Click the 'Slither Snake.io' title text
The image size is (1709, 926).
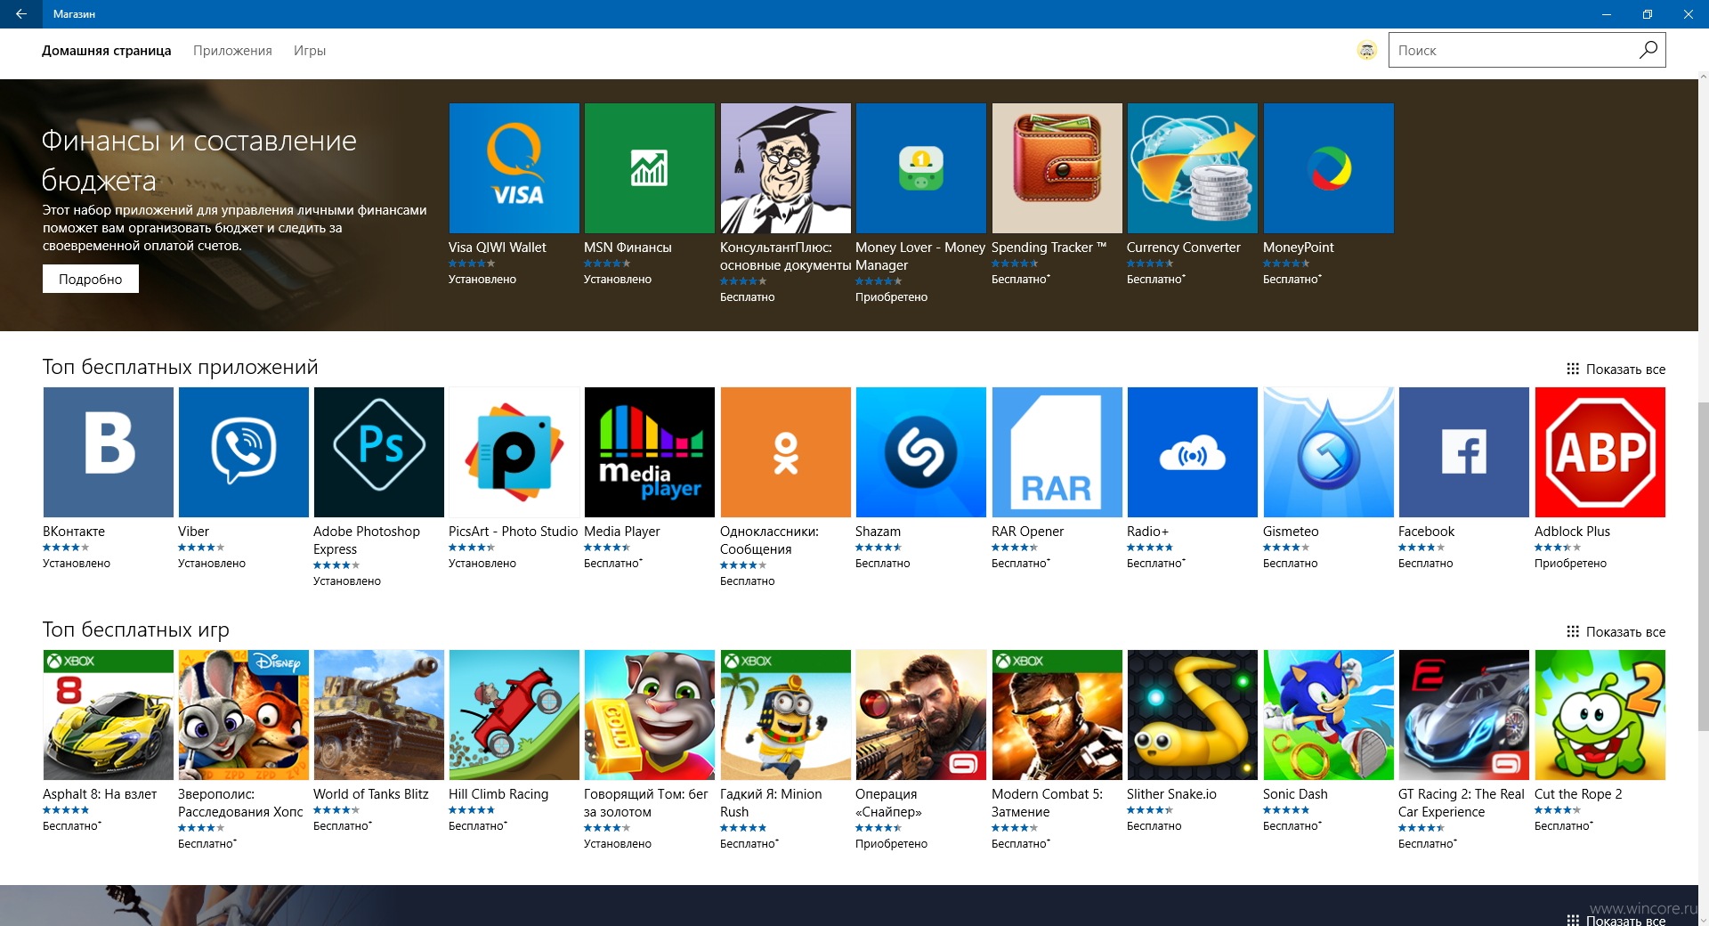pyautogui.click(x=1171, y=794)
